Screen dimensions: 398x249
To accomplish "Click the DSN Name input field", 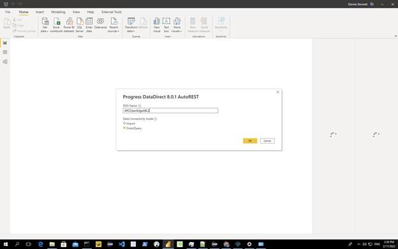I will (170, 110).
